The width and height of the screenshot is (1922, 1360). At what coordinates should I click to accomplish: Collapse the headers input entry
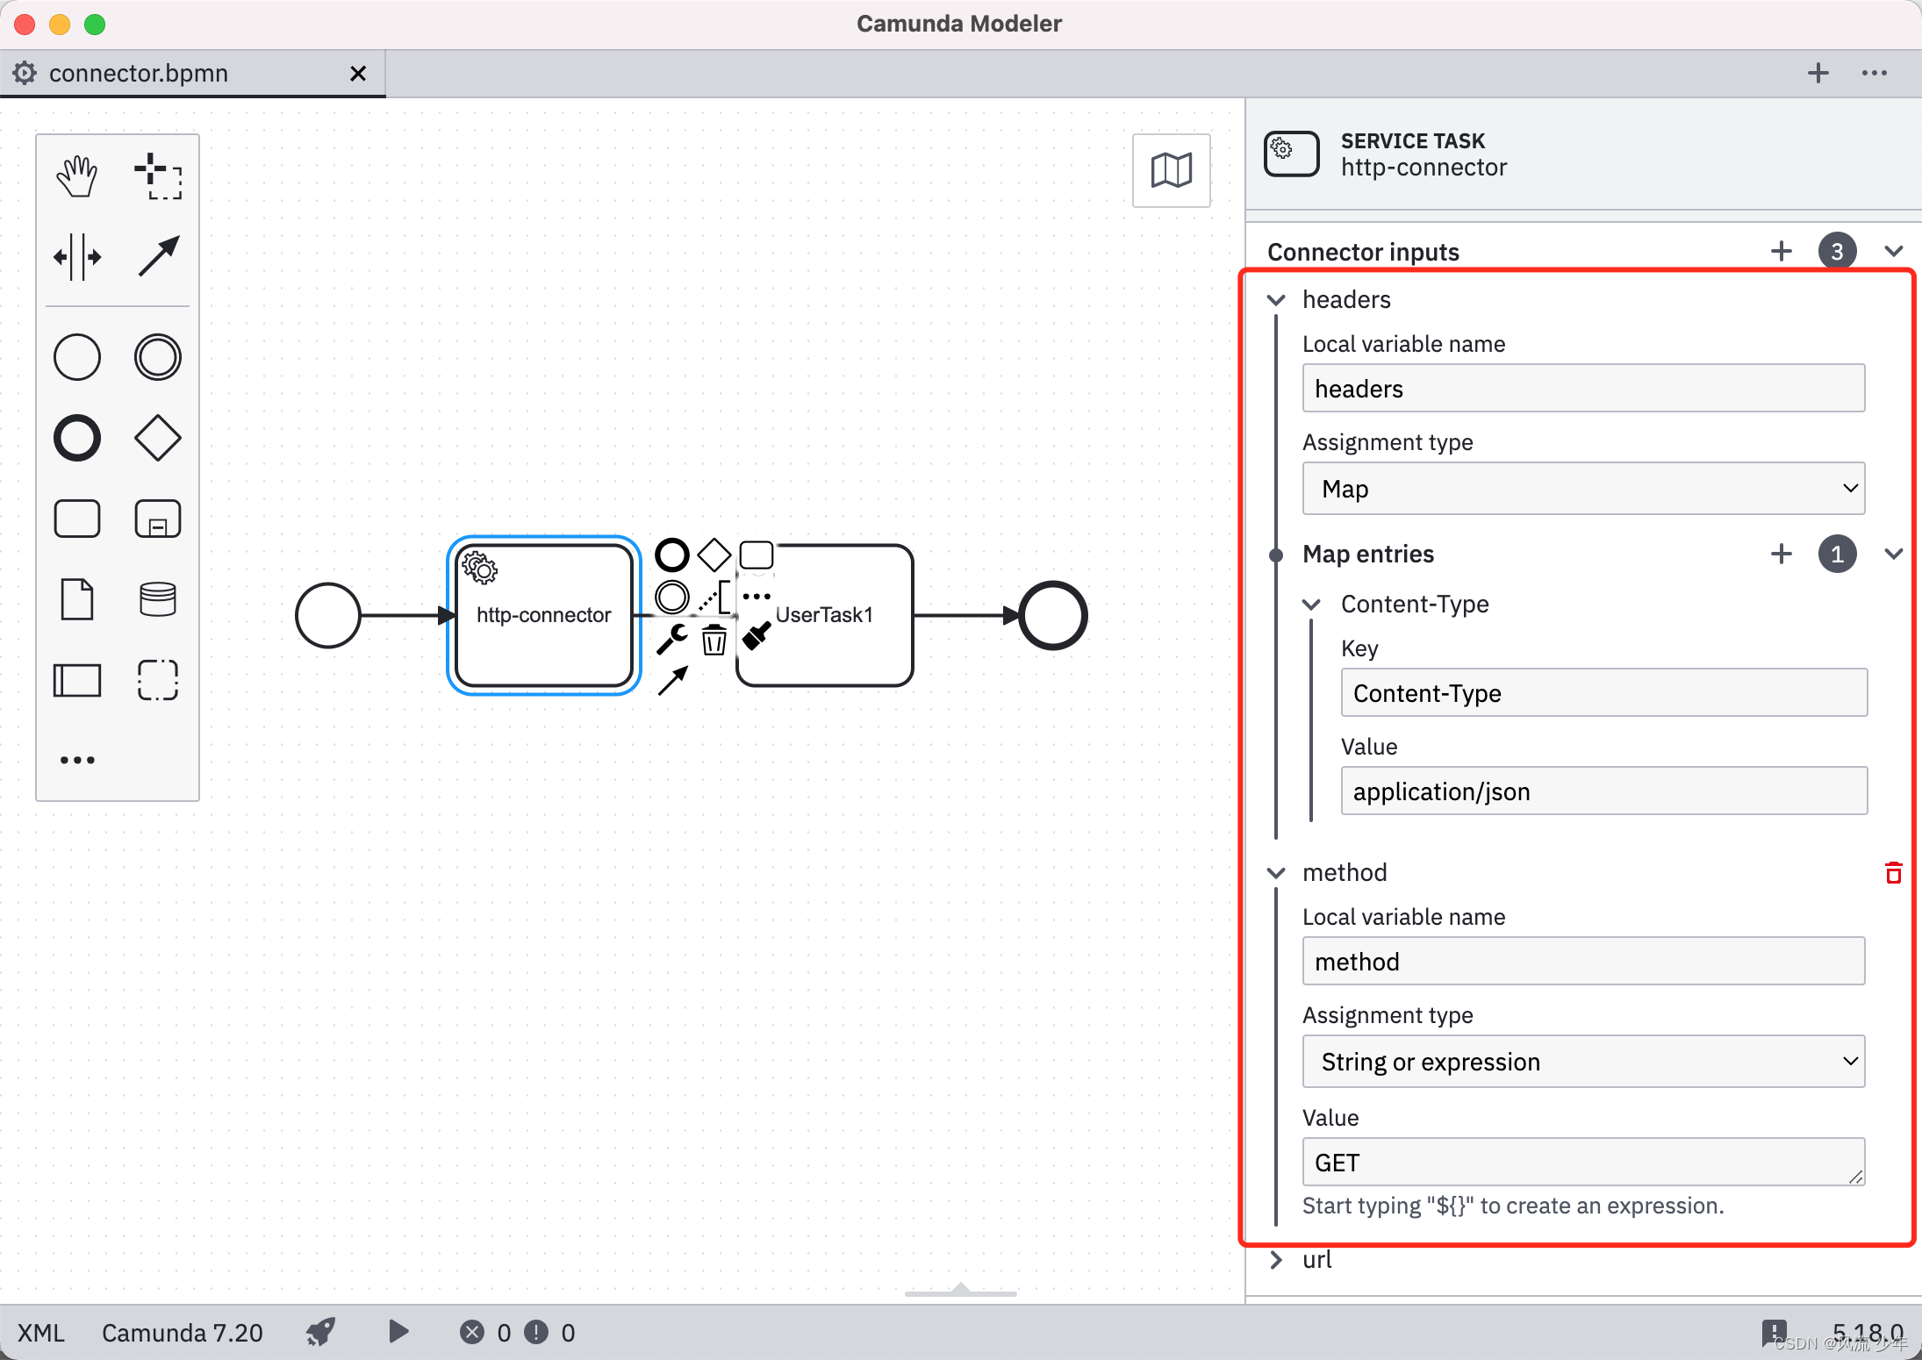tap(1276, 300)
